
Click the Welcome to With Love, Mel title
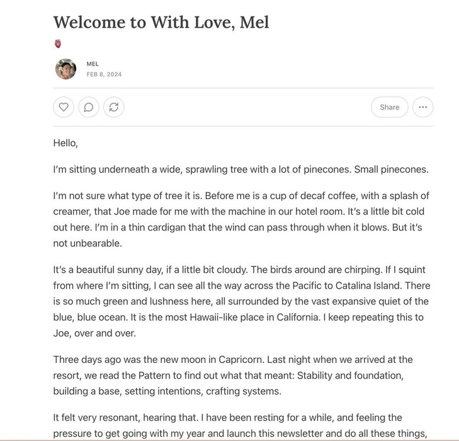(161, 22)
